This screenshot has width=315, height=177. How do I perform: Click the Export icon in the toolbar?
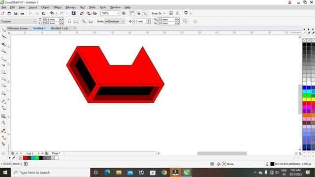pos(89,13)
